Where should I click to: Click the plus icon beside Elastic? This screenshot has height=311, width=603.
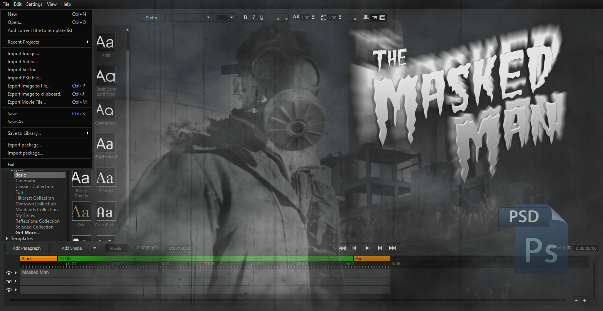[x=132, y=248]
